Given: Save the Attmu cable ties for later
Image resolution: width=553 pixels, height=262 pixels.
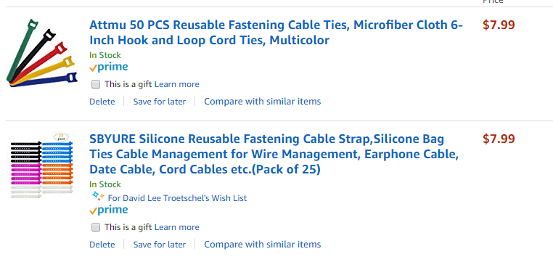Looking at the screenshot, I should click(160, 102).
